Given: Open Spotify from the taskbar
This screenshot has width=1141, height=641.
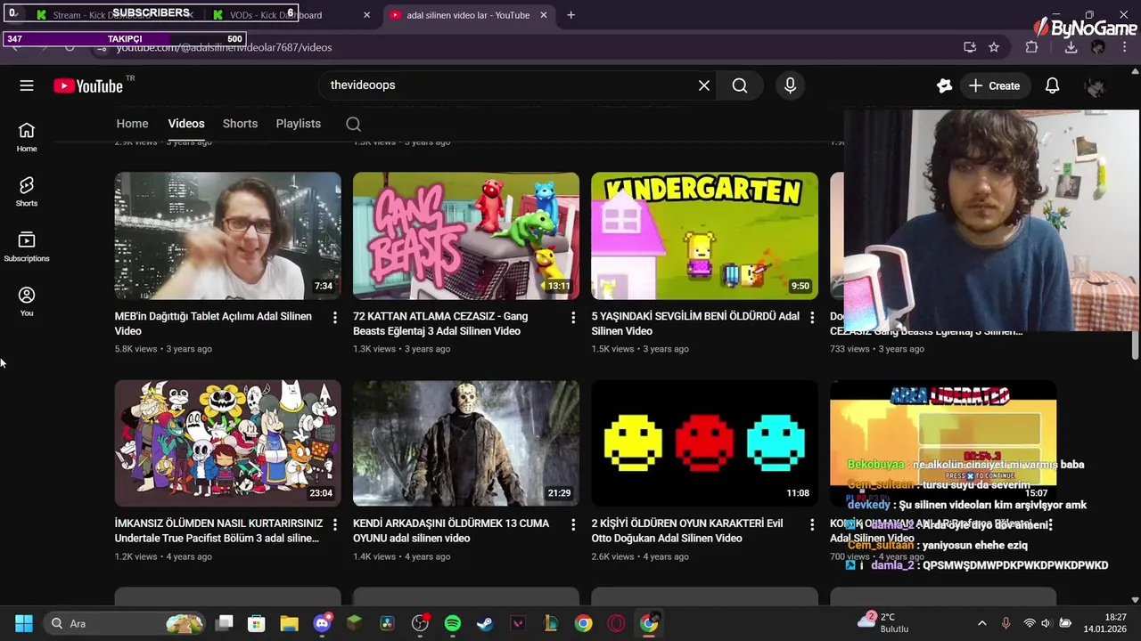Looking at the screenshot, I should 453,623.
